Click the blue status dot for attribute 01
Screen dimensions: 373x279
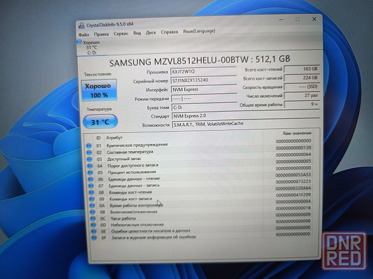(x=89, y=146)
